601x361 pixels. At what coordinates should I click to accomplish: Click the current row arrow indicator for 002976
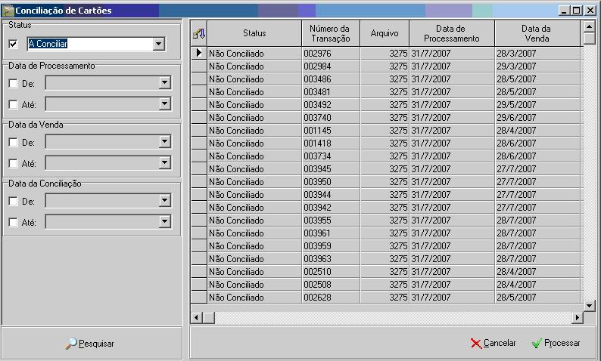pyautogui.click(x=199, y=53)
